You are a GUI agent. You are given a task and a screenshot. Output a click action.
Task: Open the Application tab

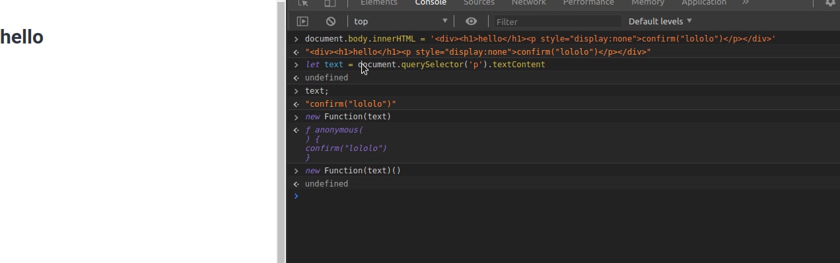point(704,3)
